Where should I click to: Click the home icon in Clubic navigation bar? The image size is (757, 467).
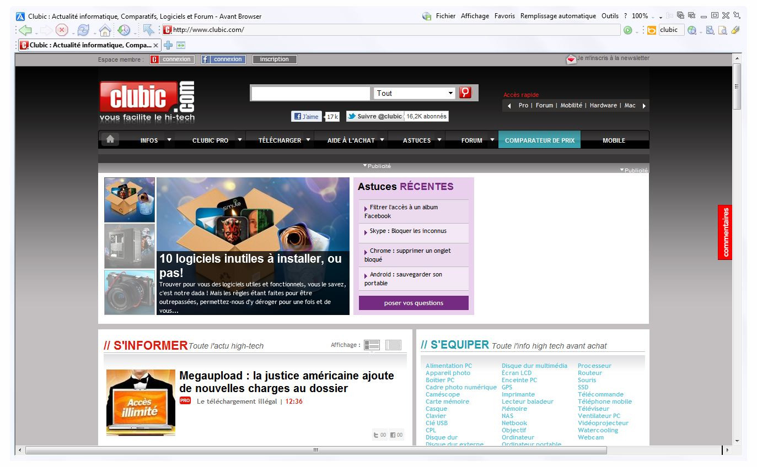click(110, 140)
